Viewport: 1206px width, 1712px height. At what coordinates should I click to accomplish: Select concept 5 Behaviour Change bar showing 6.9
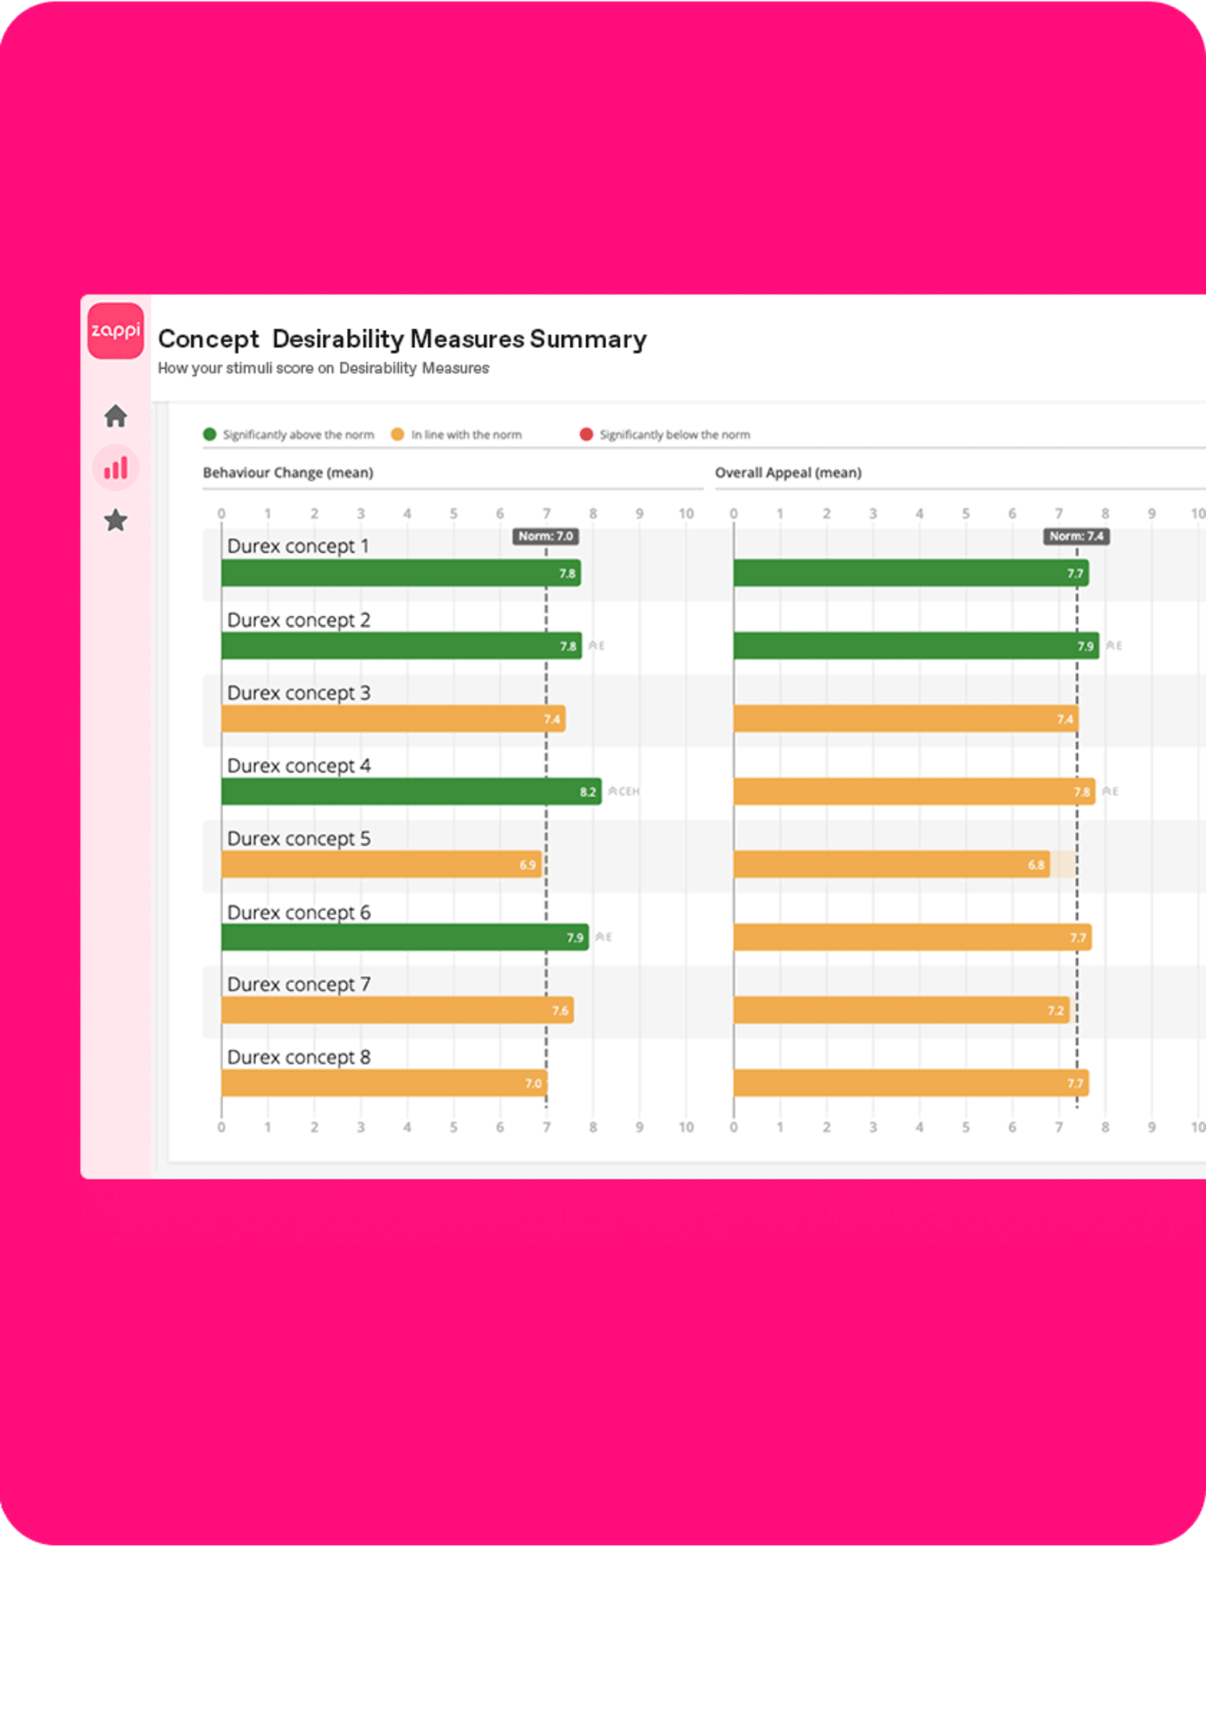[382, 864]
